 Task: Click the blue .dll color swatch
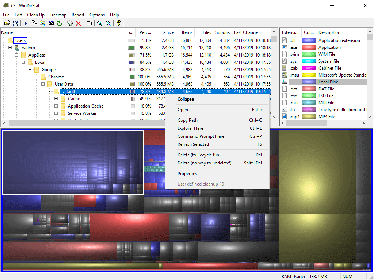(309, 40)
